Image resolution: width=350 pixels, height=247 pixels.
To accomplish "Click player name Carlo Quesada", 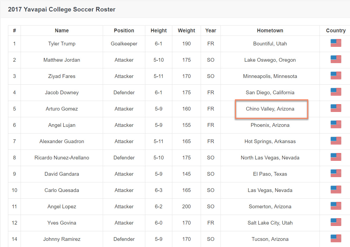I will pyautogui.click(x=62, y=190).
